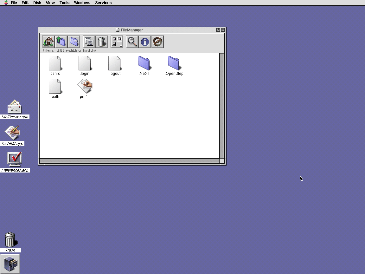The width and height of the screenshot is (365, 274).
Task: Click the '7 items, 1.6GB available' status text
Action: point(70,50)
